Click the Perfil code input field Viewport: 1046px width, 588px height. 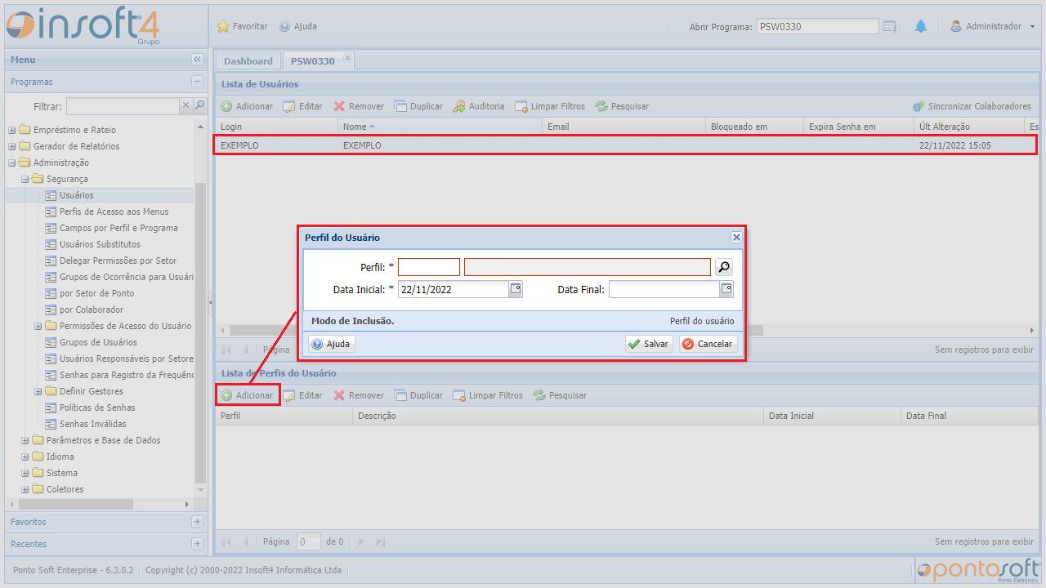(428, 267)
